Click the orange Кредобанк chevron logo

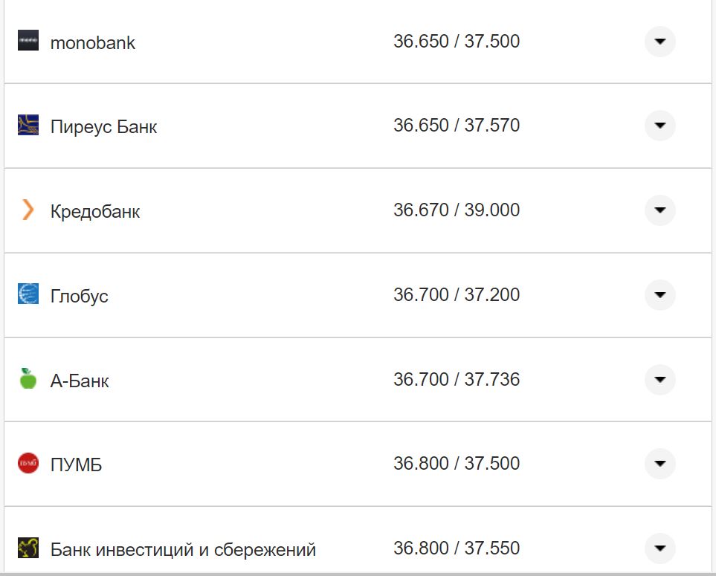[28, 210]
